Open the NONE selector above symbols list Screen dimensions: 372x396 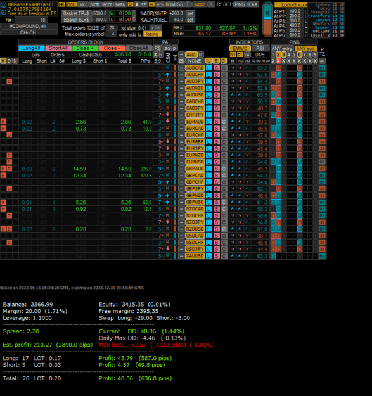click(x=195, y=61)
